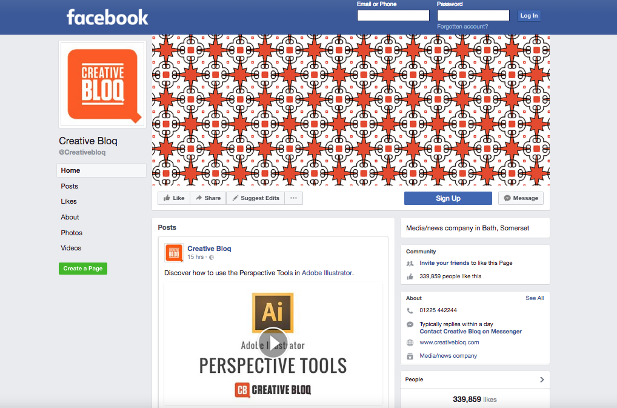
Task: Open the three-dot more options menu
Action: [293, 198]
